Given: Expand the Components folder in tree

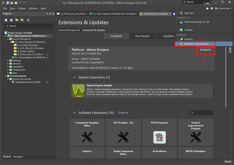Looking at the screenshot, I should (8, 70).
